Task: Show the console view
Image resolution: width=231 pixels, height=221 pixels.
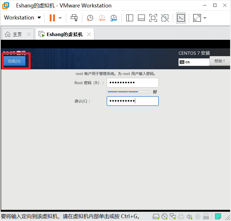Action: point(181,18)
